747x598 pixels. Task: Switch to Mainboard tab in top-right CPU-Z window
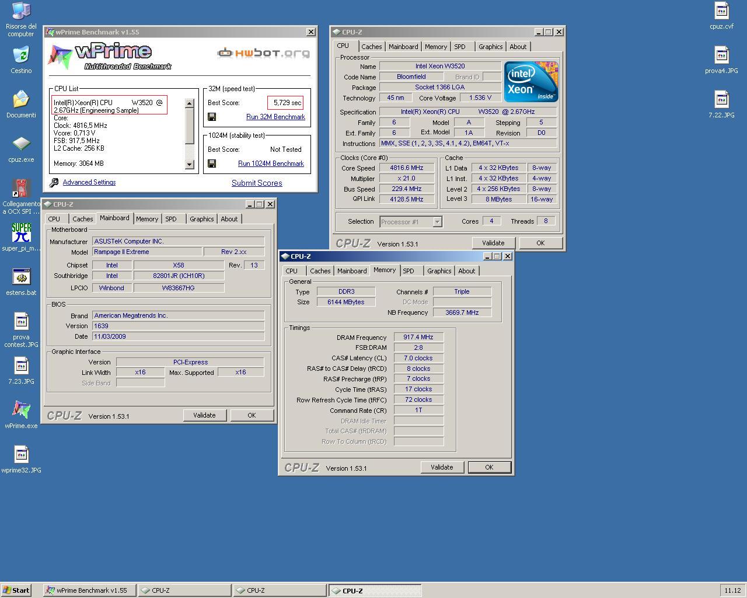pos(403,47)
